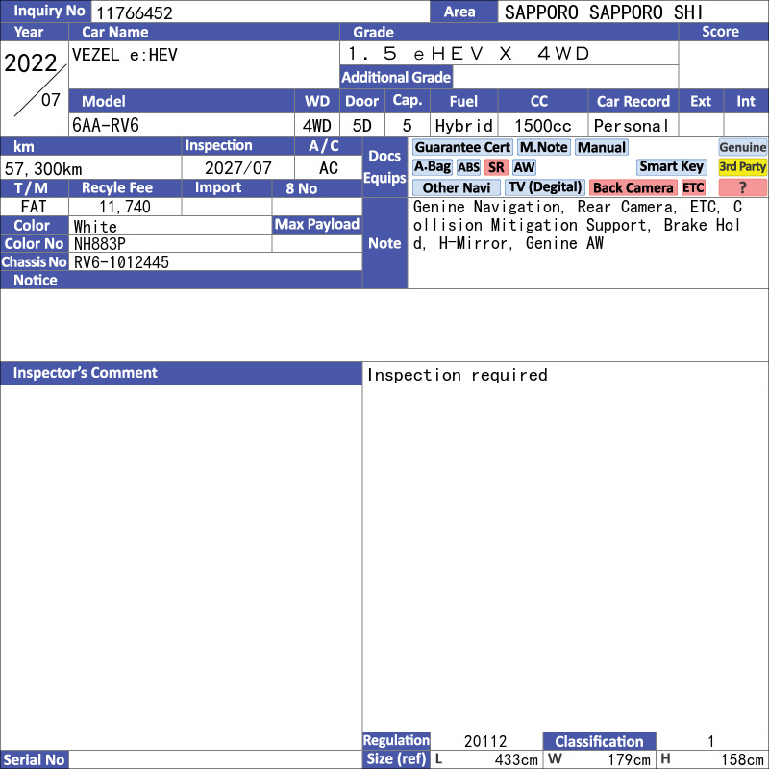
Task: Click the White color value
Action: (x=95, y=227)
